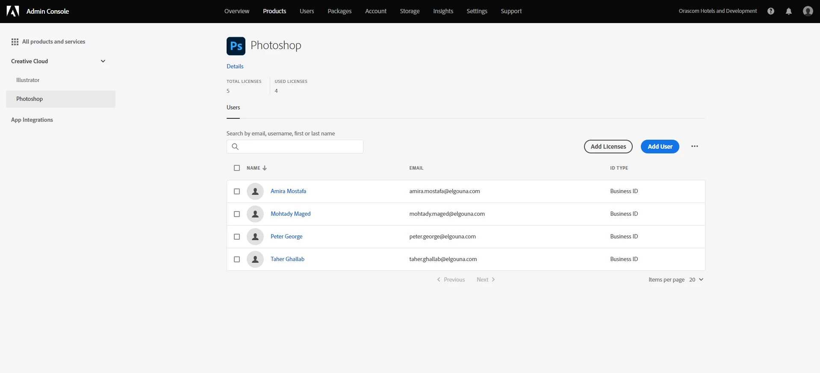Click the taher.ghallab@elgouna.com email
Screen dimensions: 820x373
pyautogui.click(x=443, y=259)
